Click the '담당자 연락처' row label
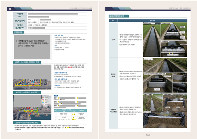 (x=20, y=21)
